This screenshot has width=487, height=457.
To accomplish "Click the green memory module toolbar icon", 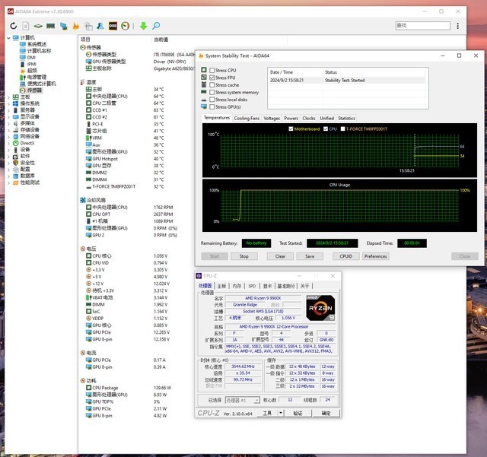I will coord(51,26).
